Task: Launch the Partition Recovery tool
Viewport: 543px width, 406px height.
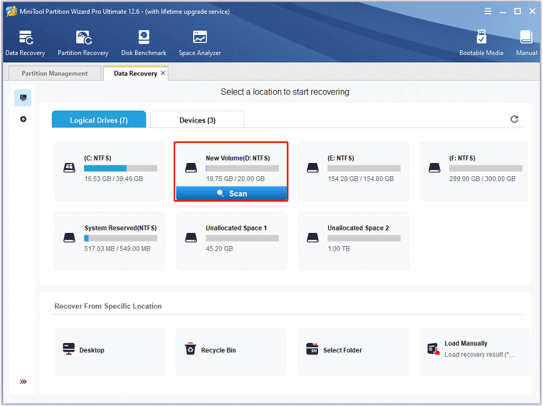Action: [x=82, y=43]
